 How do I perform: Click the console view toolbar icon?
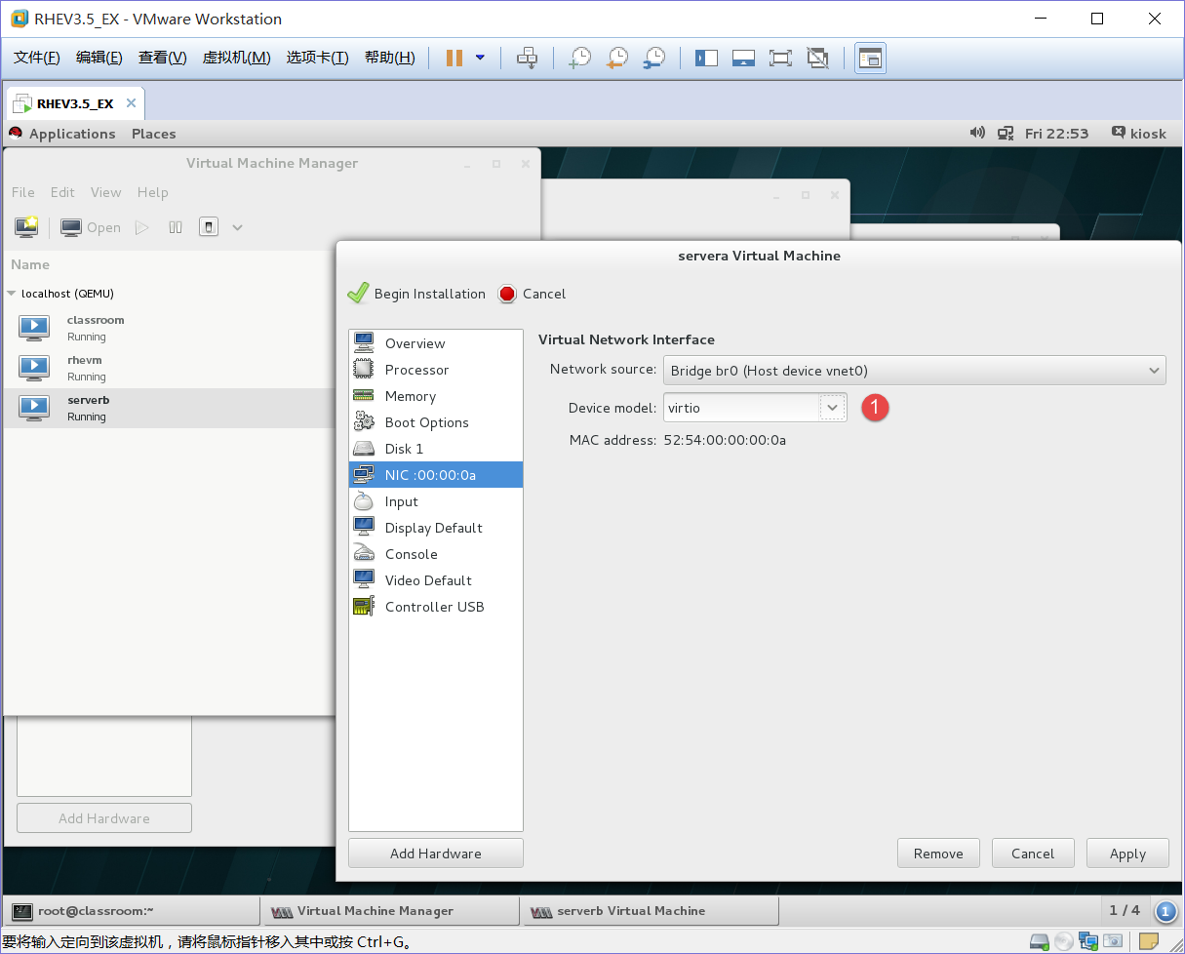pos(869,58)
